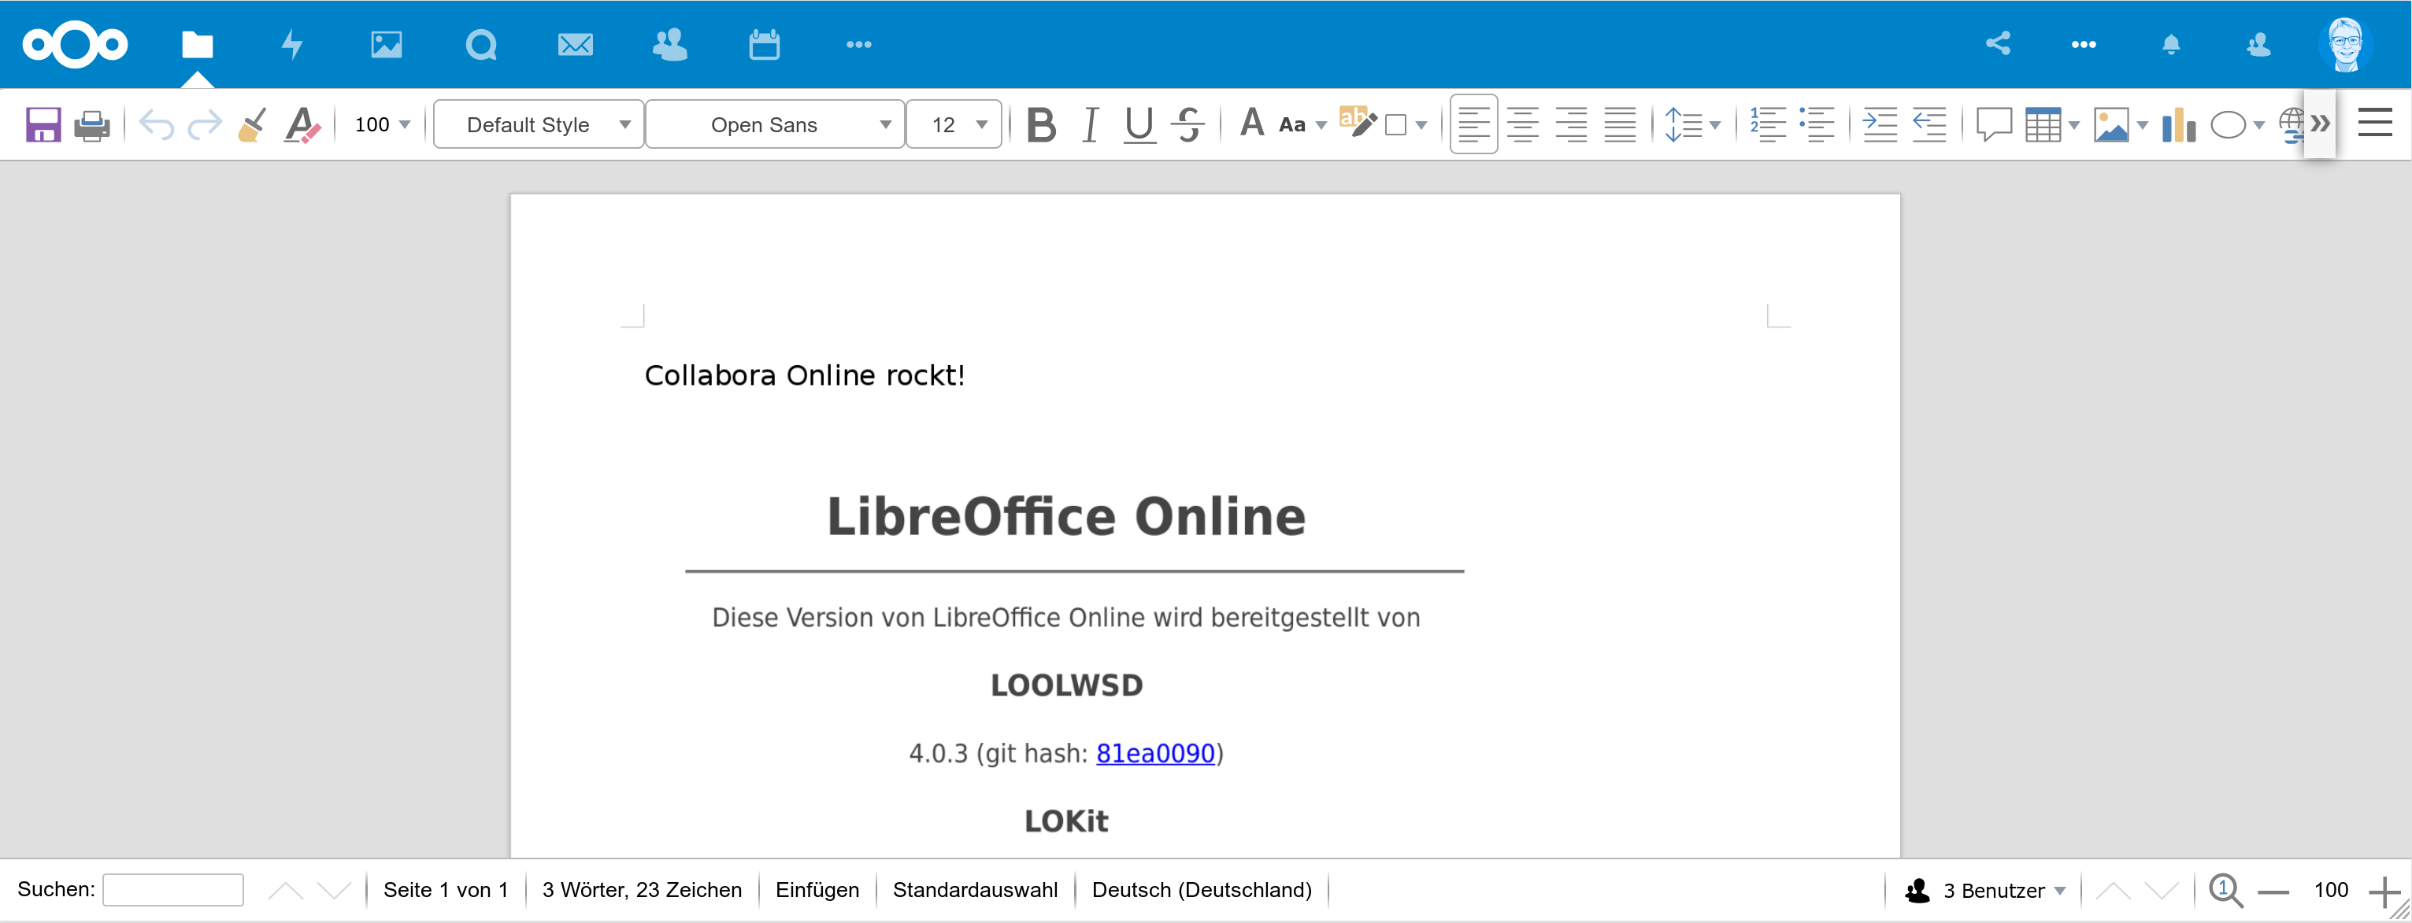
Task: Open git hash link 81ea0090
Action: 1155,752
